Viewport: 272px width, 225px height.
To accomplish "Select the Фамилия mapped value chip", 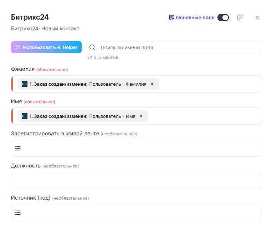I will coord(88,84).
